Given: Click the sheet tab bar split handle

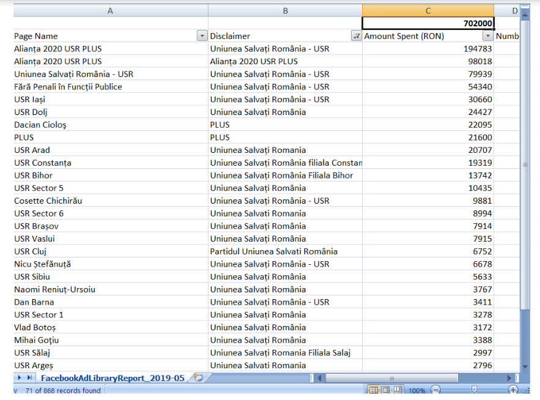Looking at the screenshot, I should point(311,378).
